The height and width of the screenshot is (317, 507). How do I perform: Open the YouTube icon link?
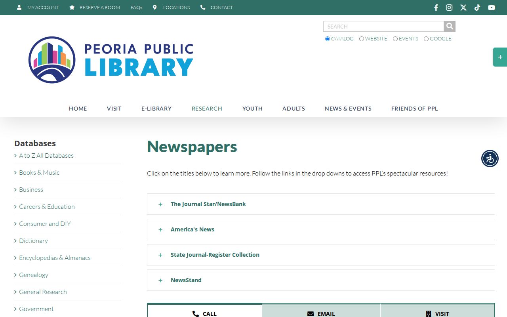point(492,8)
